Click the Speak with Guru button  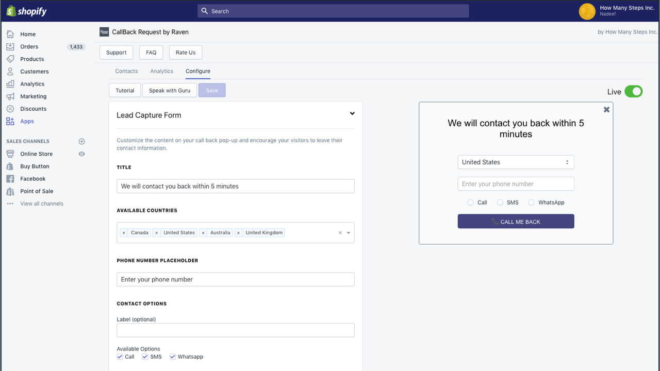pos(169,90)
